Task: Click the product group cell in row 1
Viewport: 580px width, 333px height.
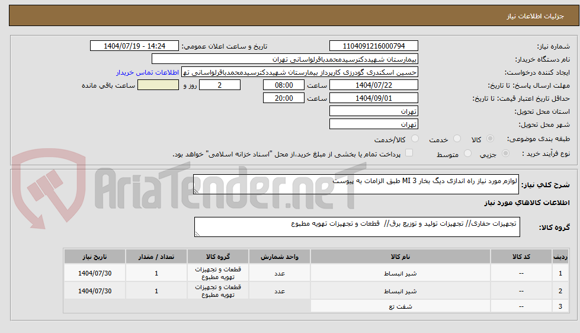Action: [x=218, y=273]
